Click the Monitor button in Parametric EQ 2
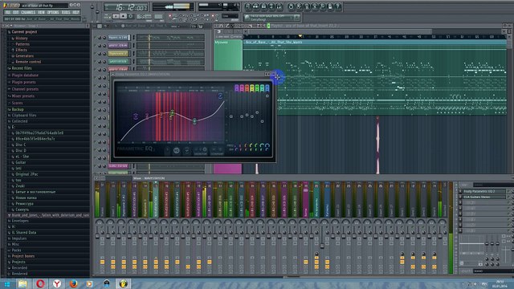 201,151
